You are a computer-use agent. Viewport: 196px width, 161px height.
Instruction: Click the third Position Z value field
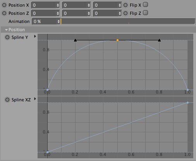107,13
